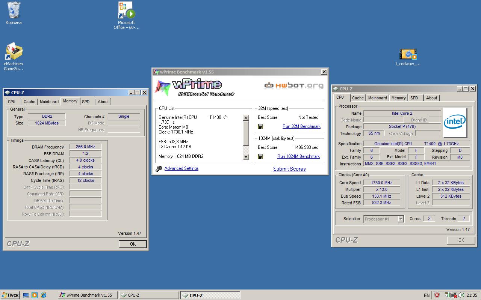
Task: Open the Microsoft Office 60-day trial shortcut
Action: pos(127,10)
